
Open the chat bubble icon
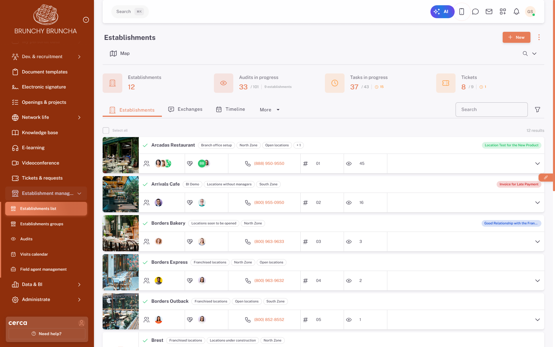coord(475,12)
